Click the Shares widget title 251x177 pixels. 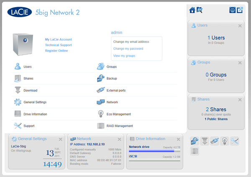tap(203, 99)
